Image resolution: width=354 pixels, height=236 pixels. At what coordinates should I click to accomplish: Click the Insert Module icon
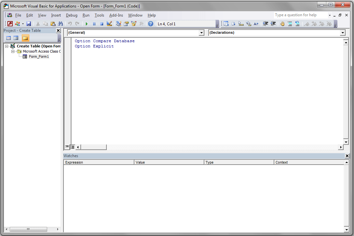[x=17, y=24]
